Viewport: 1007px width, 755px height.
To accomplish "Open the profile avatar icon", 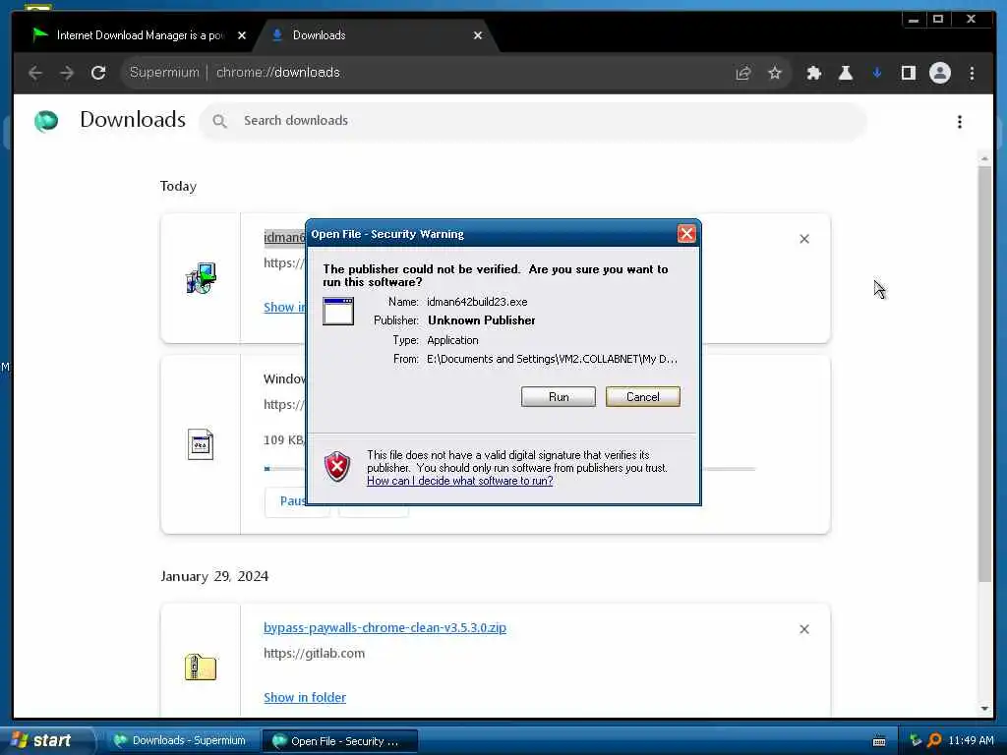I will tap(939, 73).
